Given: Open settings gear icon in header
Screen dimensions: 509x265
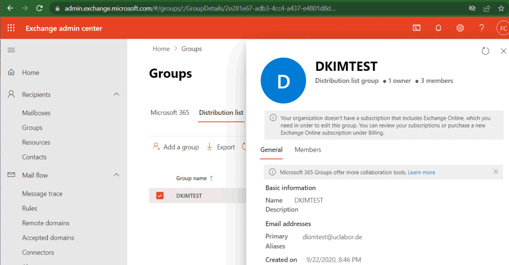Looking at the screenshot, I should (460, 28).
